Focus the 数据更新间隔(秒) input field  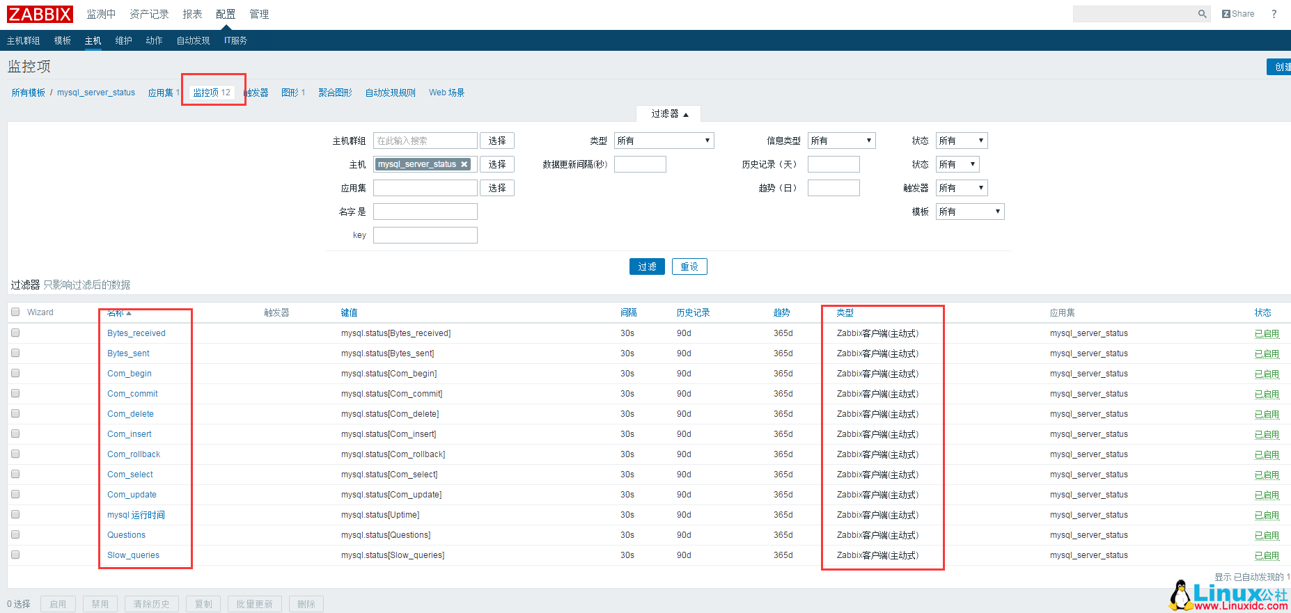640,164
